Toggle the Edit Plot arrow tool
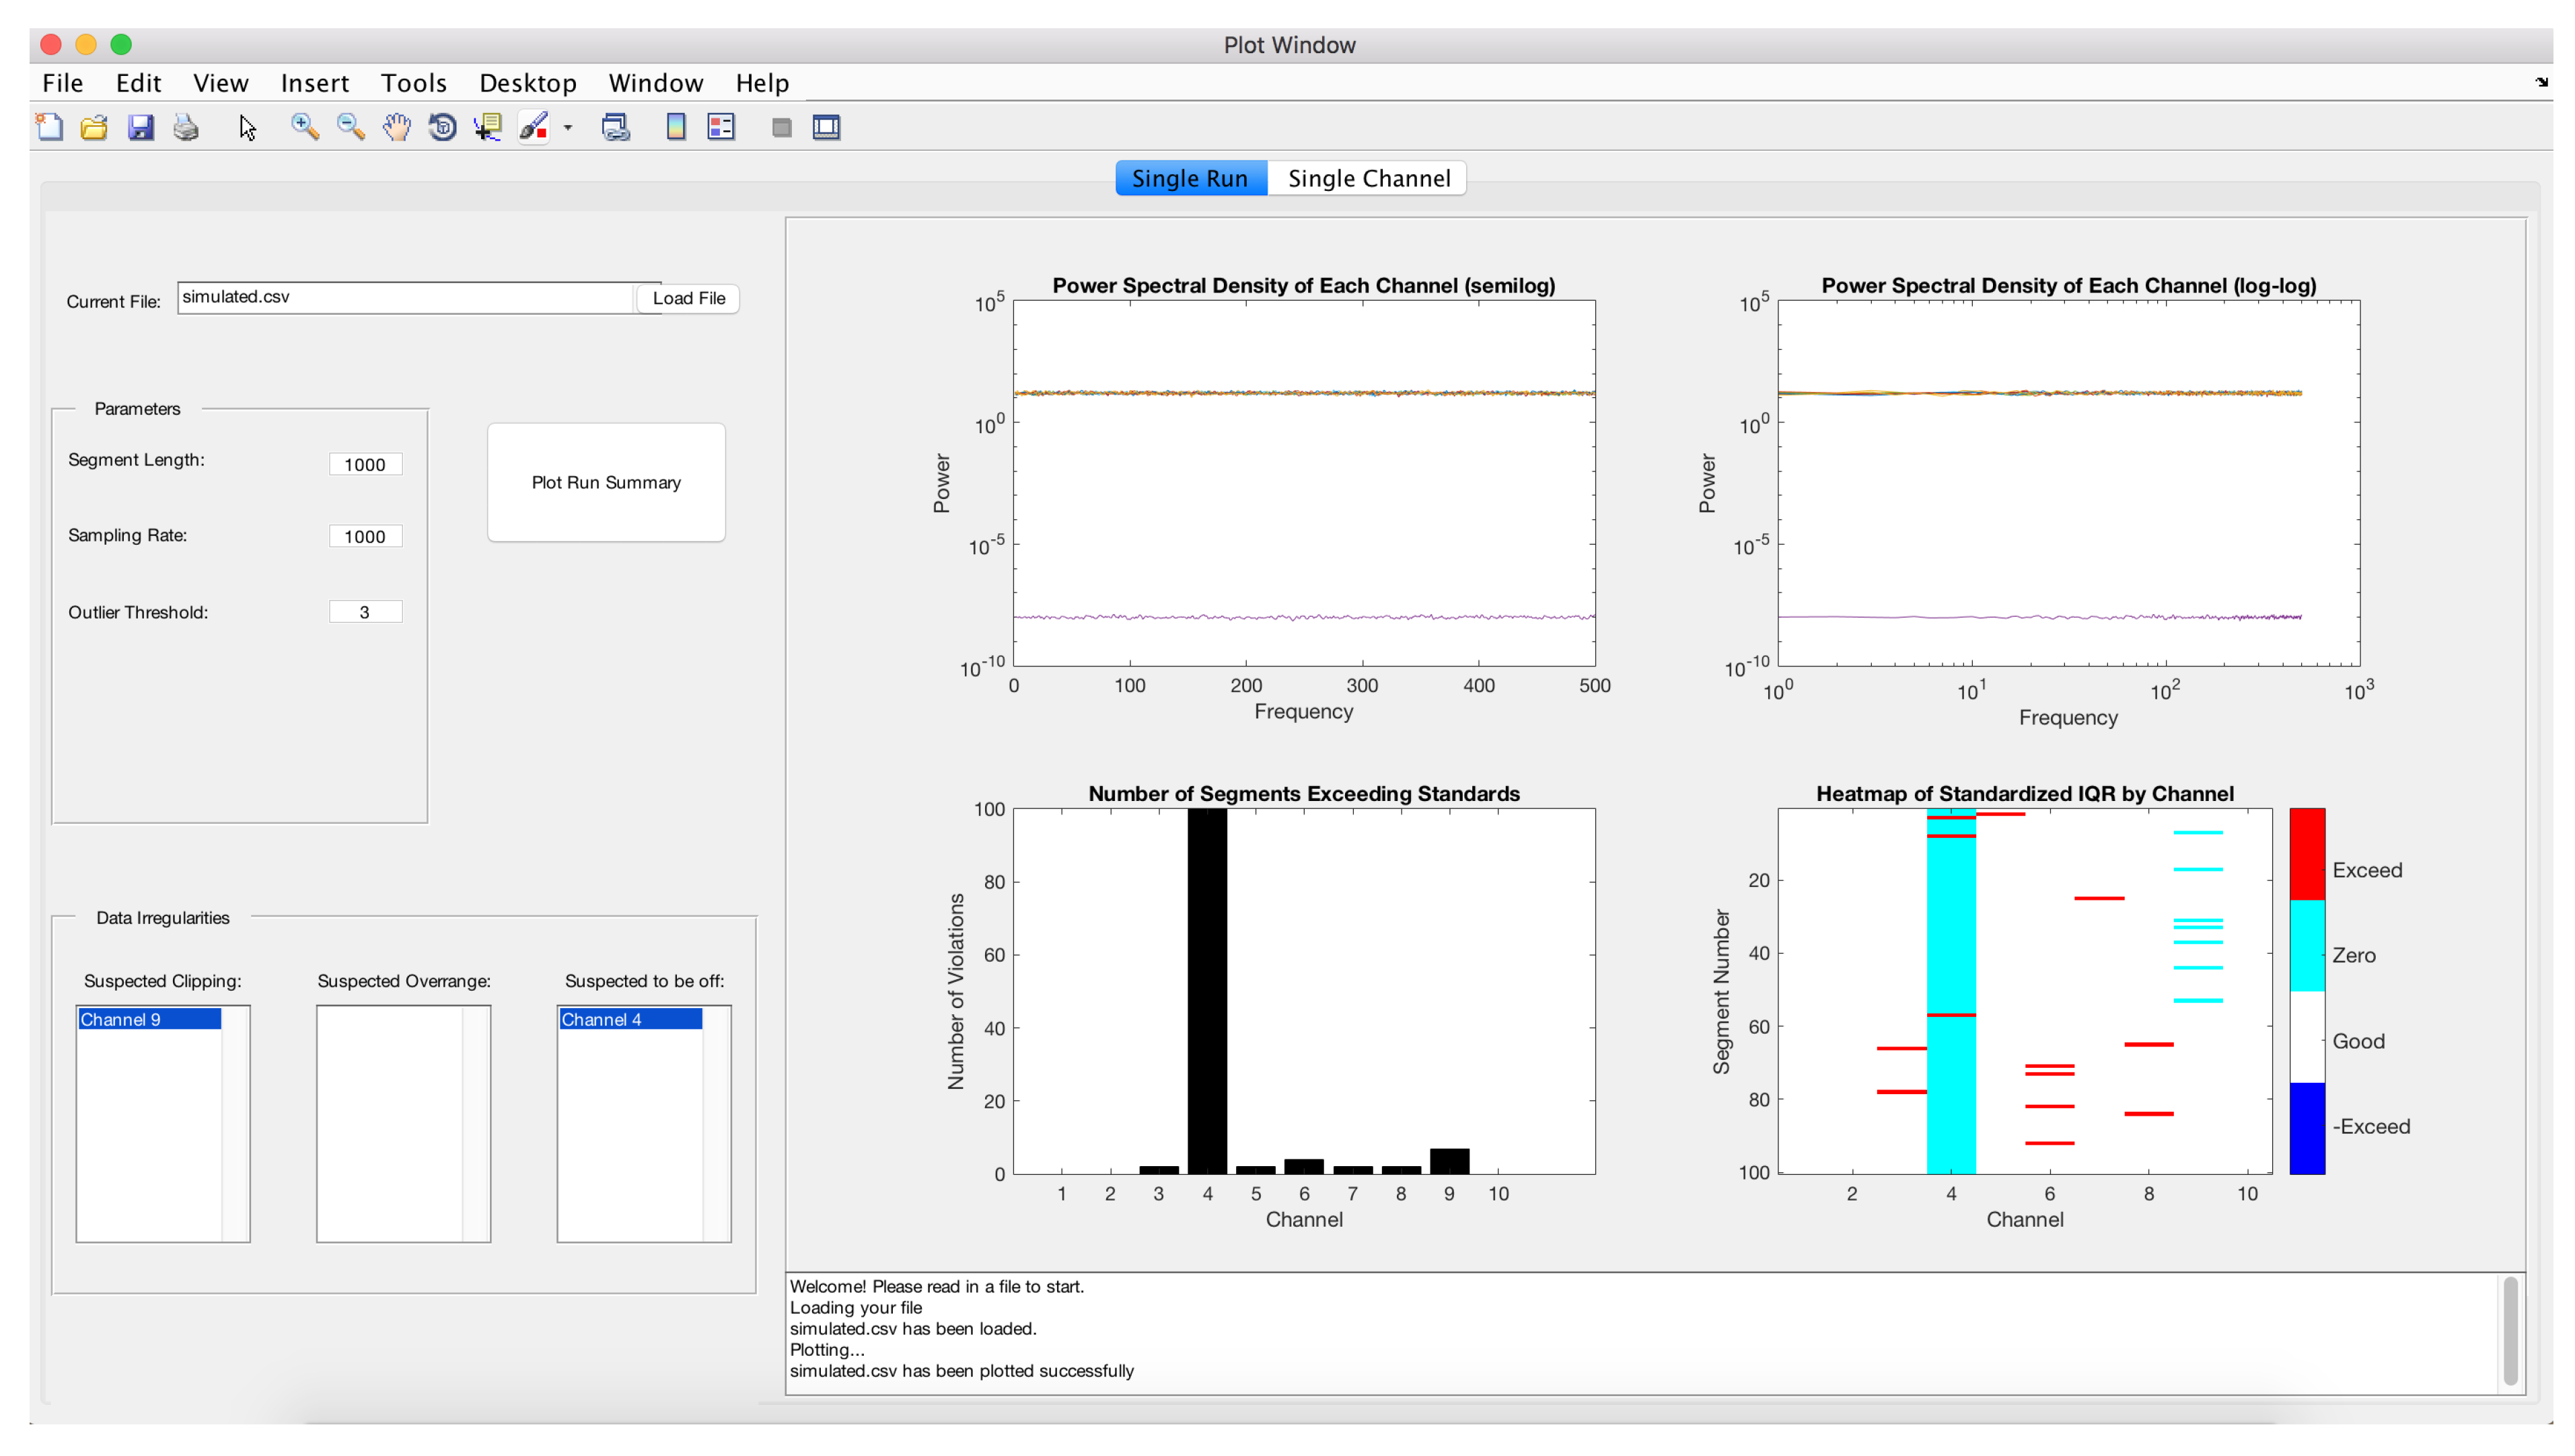Image resolution: width=2575 pixels, height=1456 pixels. [247, 127]
